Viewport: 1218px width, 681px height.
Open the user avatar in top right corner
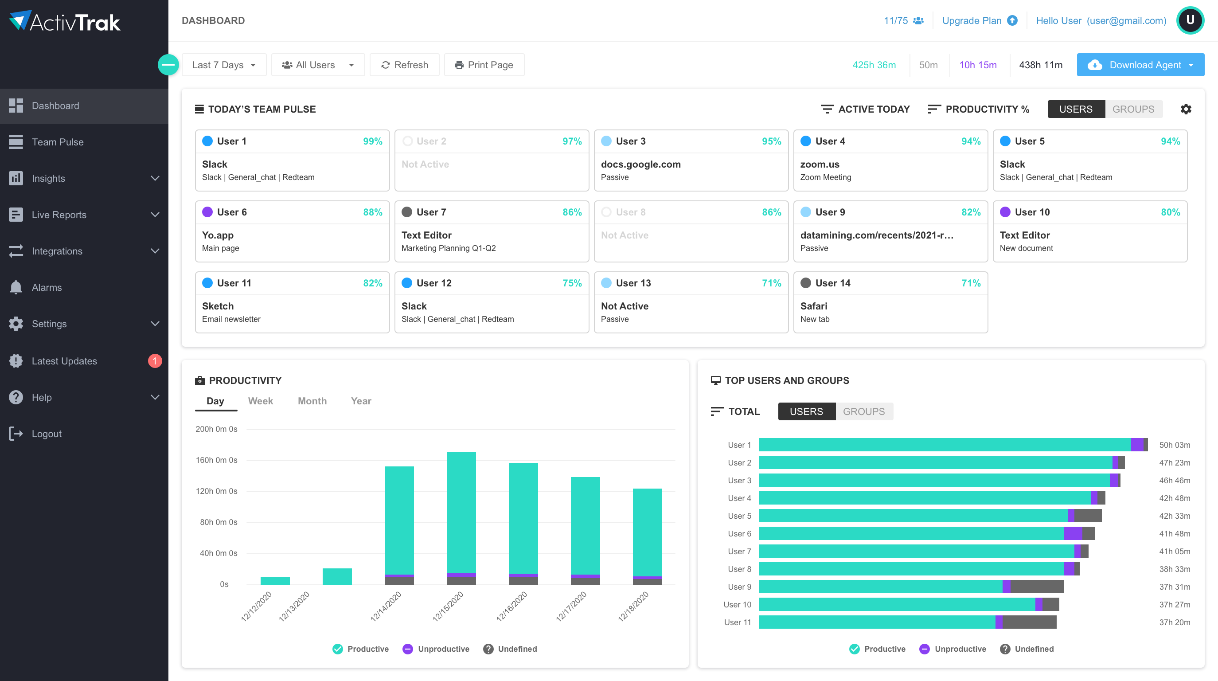[x=1190, y=20]
